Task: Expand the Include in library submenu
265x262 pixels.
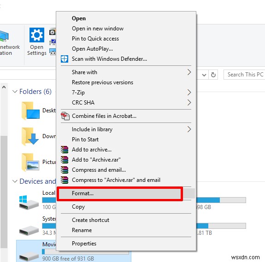Action: coord(189,129)
